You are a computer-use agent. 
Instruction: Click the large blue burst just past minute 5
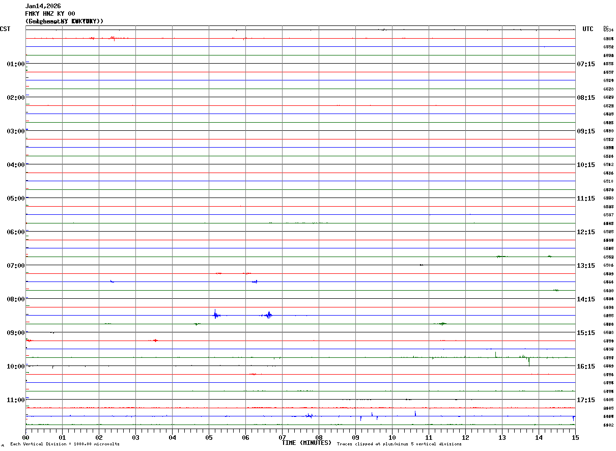pyautogui.click(x=216, y=315)
